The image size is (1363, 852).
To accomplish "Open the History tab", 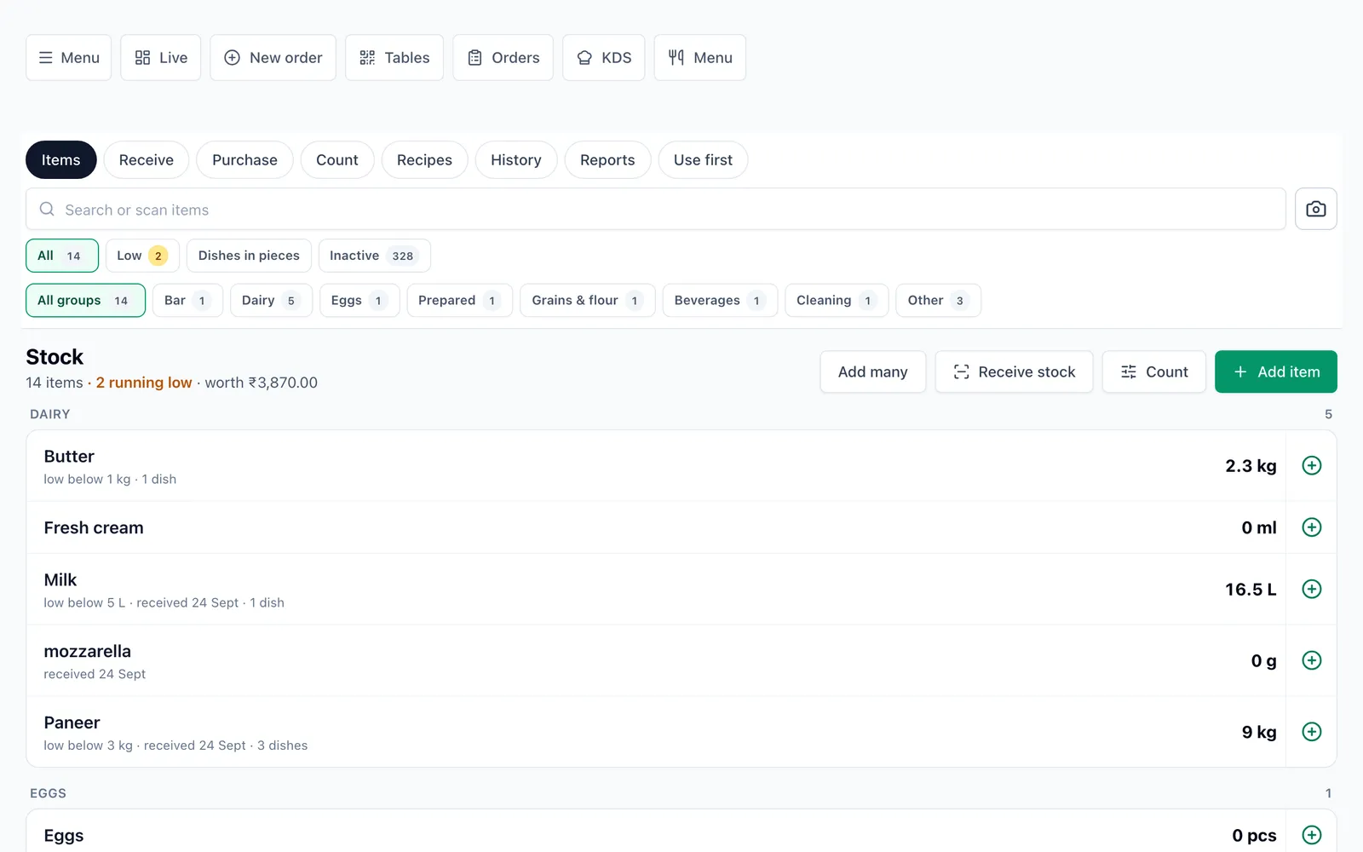I will pyautogui.click(x=516, y=160).
